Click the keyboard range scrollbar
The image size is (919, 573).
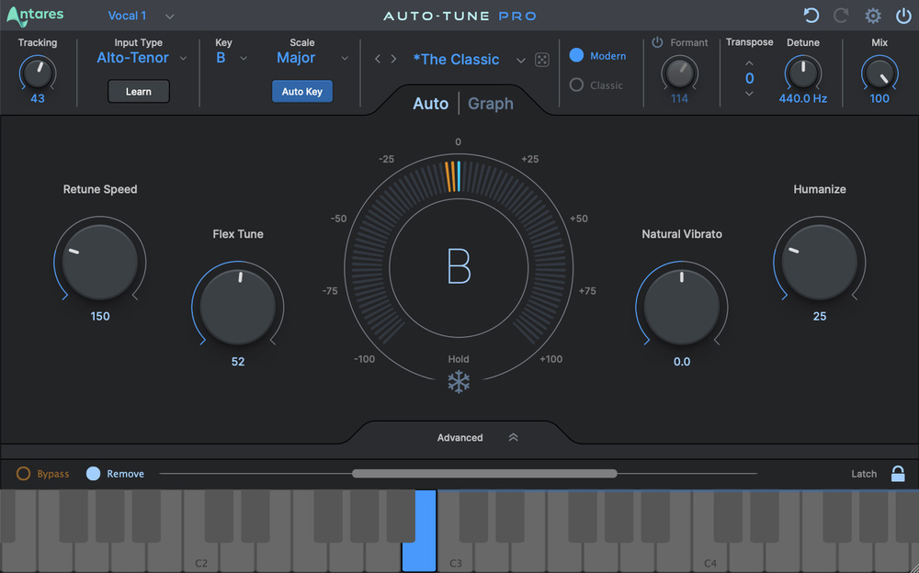coord(484,474)
